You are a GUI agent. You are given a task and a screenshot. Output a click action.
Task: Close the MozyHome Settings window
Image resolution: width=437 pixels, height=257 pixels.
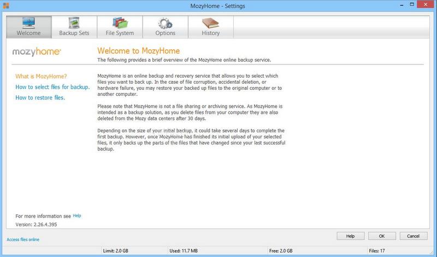click(426, 4)
